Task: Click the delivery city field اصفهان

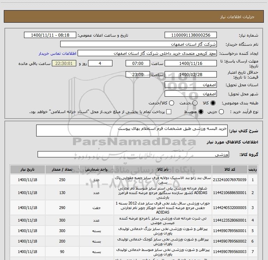Action: click(191, 94)
